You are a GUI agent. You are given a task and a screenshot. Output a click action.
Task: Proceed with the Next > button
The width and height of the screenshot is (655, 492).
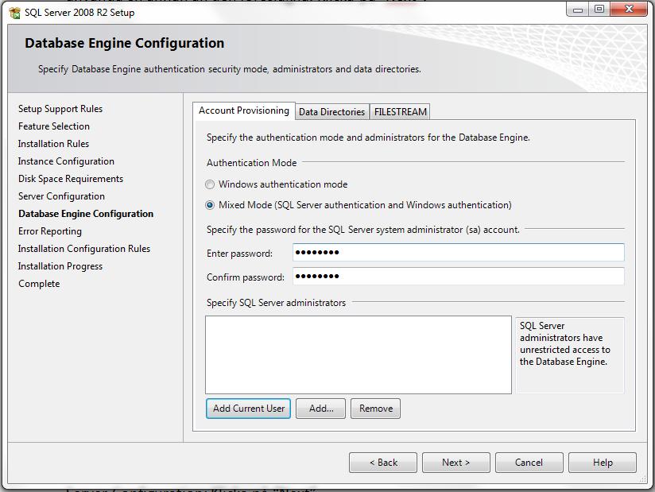[456, 463]
